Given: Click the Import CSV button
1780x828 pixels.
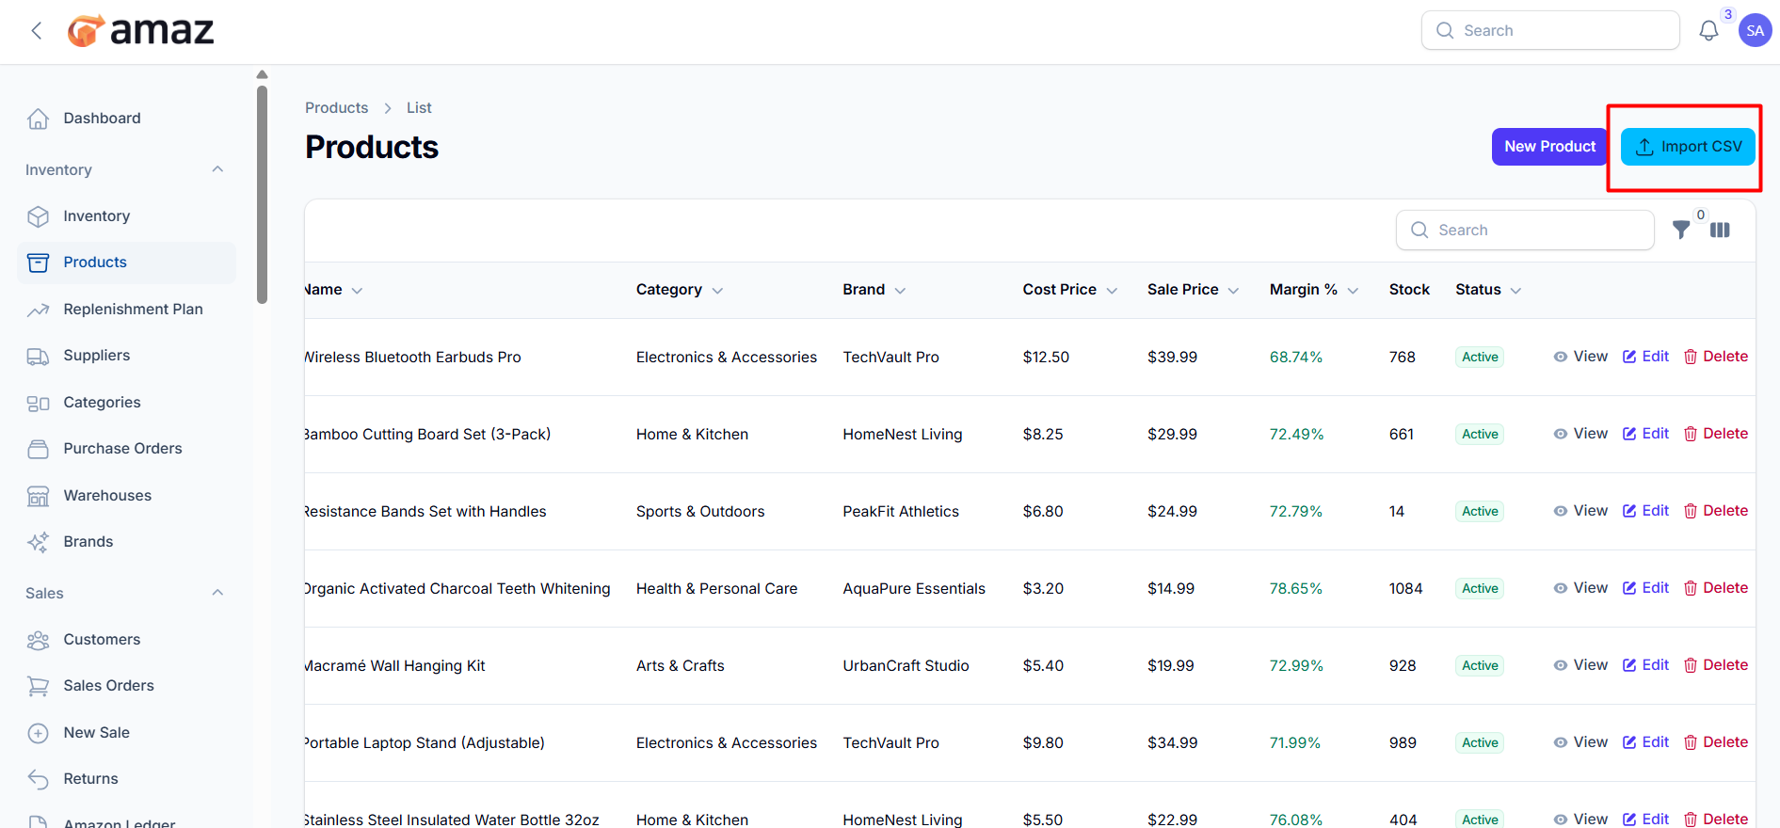Looking at the screenshot, I should pos(1688,147).
